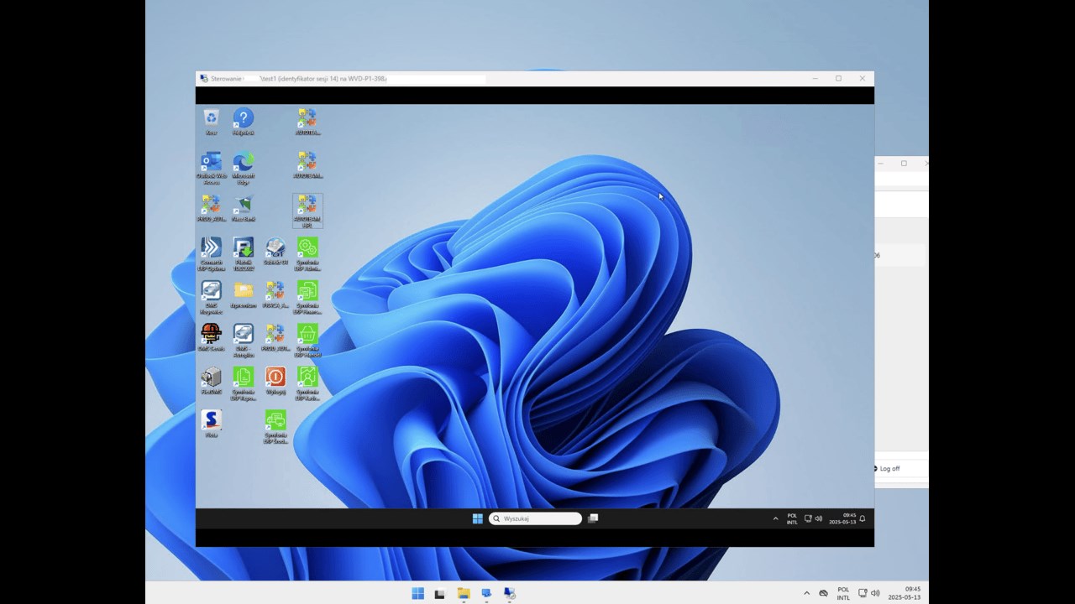Click the red Wyloguj power shortcut

click(275, 381)
